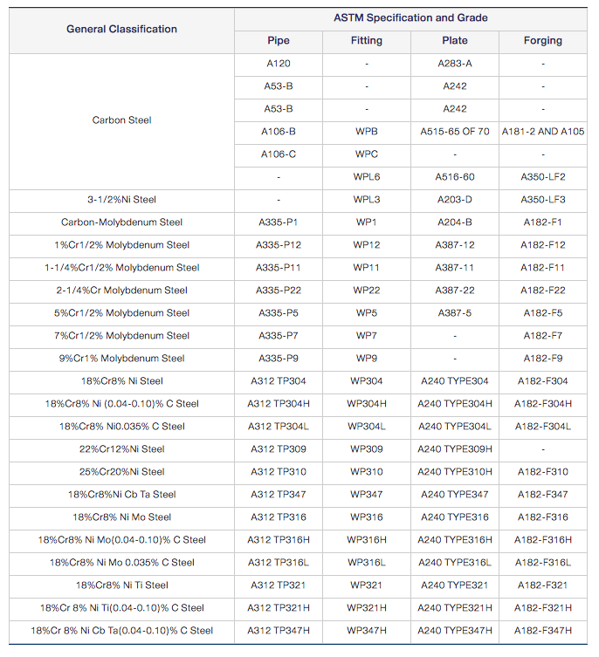
Task: Click the General Classification header cell
Action: [121, 29]
